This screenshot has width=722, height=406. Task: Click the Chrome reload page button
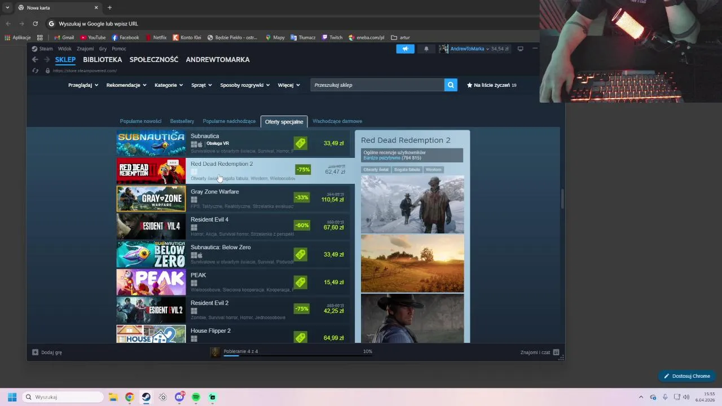pos(35,24)
